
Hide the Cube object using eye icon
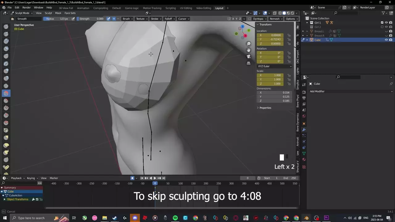click(x=386, y=40)
